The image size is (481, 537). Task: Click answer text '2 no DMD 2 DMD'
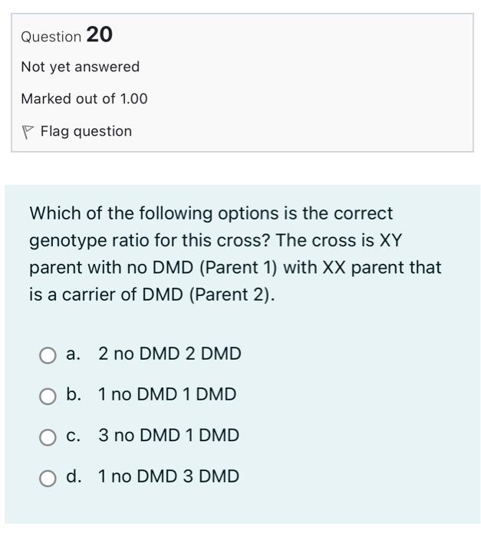coord(170,354)
